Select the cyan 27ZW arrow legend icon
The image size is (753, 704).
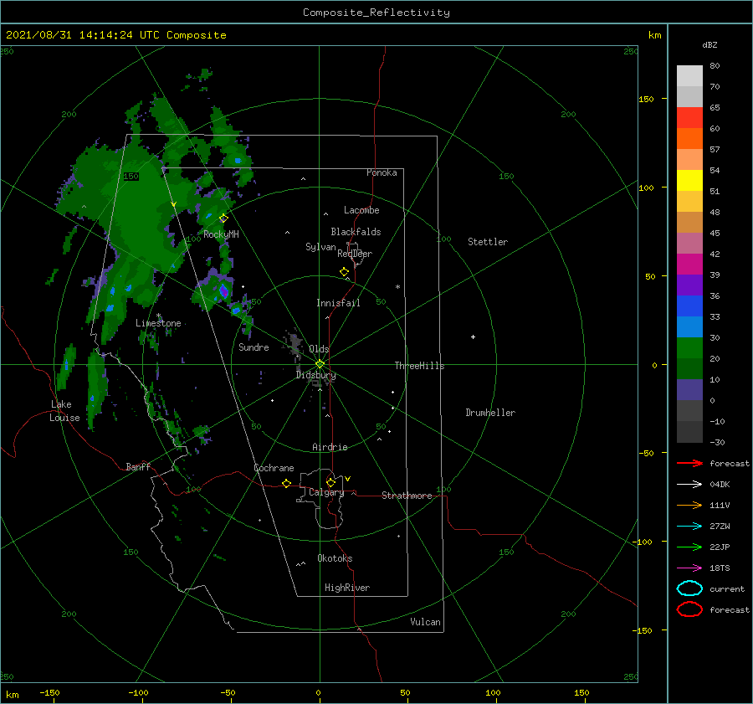[689, 527]
